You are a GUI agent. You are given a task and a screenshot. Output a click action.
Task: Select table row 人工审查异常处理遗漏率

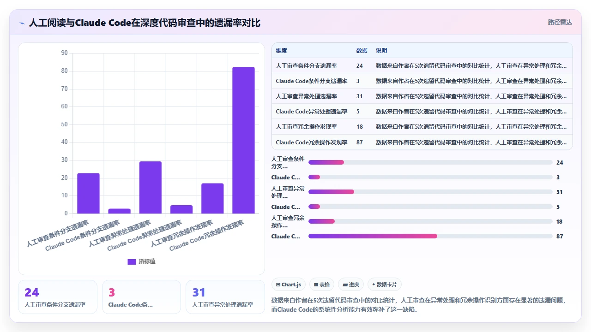pyautogui.click(x=422, y=96)
